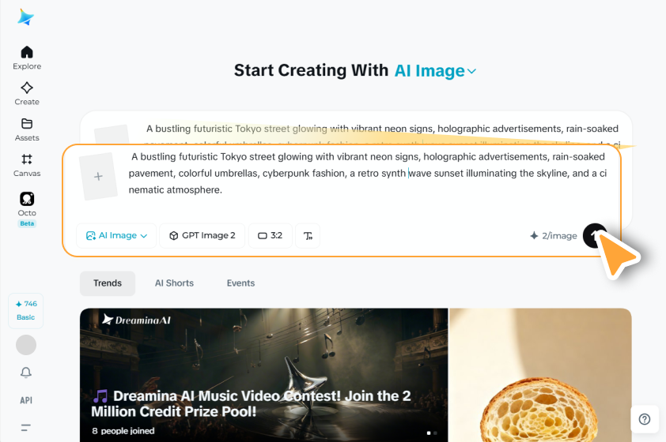Launch the Octo beta assistant
Screen dimensions: 666x442
click(x=27, y=209)
